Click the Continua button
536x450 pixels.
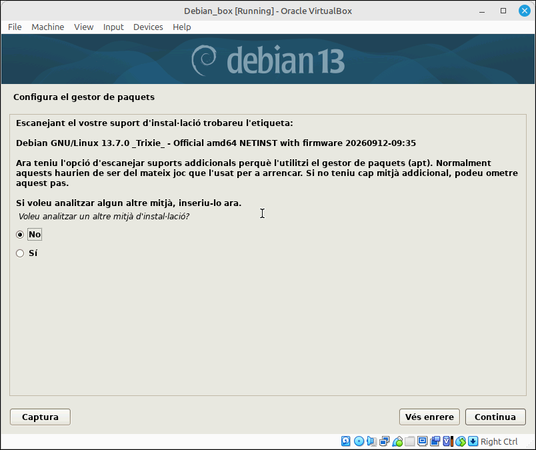tap(495, 417)
